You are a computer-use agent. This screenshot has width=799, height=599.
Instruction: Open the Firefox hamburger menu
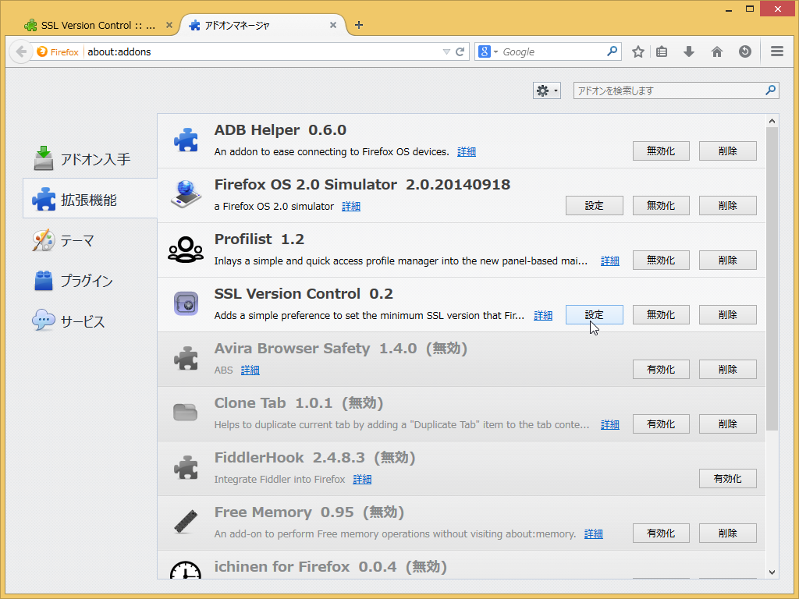(x=776, y=51)
